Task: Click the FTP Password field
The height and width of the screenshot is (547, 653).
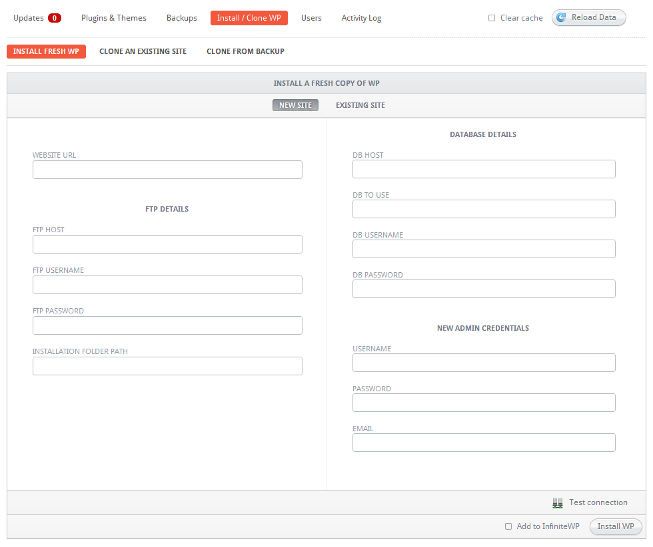Action: 167,325
